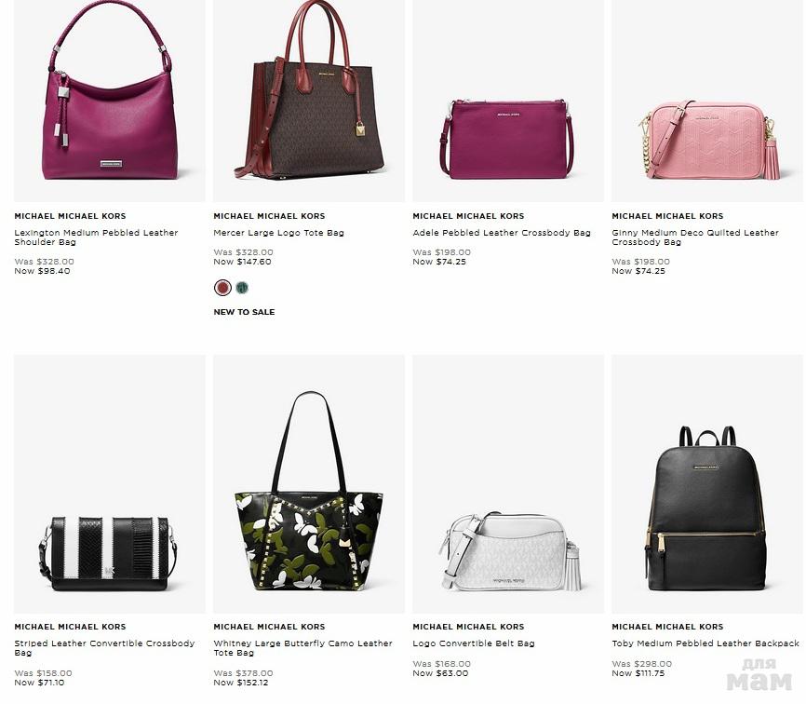Viewport: 806px width, 704px height.
Task: View the black Toby backpack photo
Action: point(707,483)
